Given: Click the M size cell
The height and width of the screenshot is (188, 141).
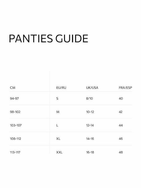Looking at the screenshot, I should pyautogui.click(x=58, y=112).
